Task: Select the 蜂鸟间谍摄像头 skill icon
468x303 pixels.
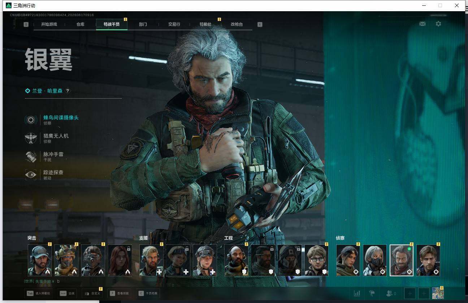Action: (x=31, y=120)
